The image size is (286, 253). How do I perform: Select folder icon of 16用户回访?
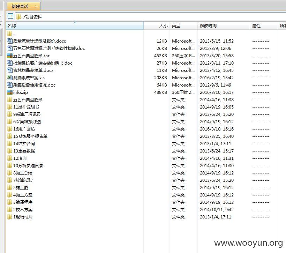pos(9,129)
